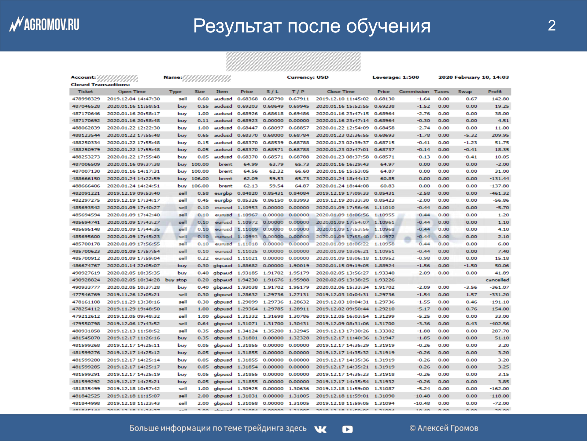
Task: Click the "© Алексей Громов" credit
Action: tap(444, 428)
